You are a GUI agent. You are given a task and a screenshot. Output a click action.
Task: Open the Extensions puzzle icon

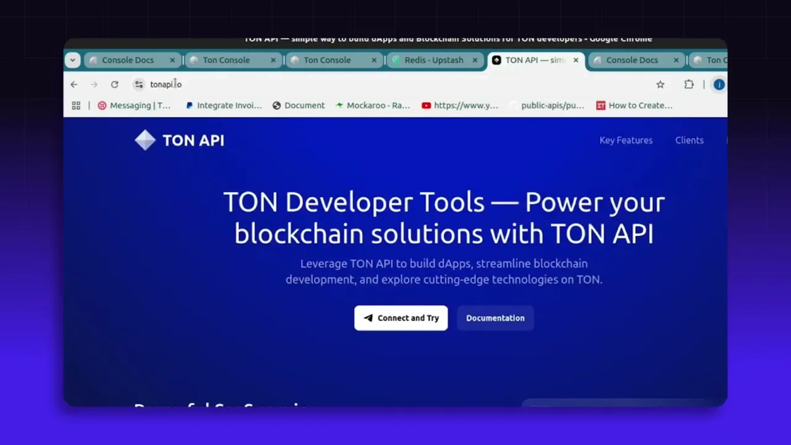(689, 84)
